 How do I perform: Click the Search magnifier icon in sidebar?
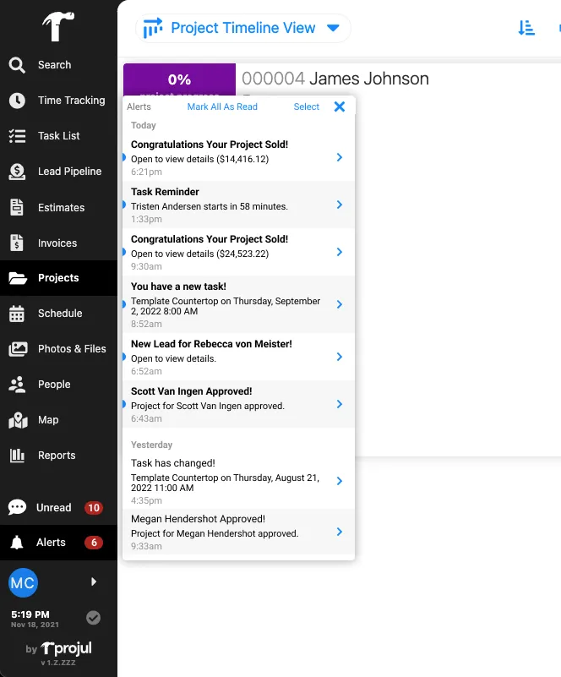click(17, 65)
